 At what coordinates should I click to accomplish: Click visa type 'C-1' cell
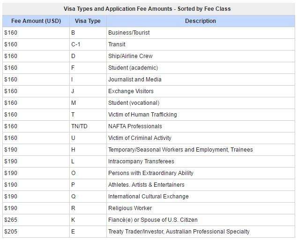[88, 44]
